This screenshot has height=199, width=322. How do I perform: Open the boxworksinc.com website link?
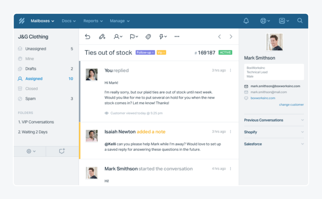pos(263,98)
